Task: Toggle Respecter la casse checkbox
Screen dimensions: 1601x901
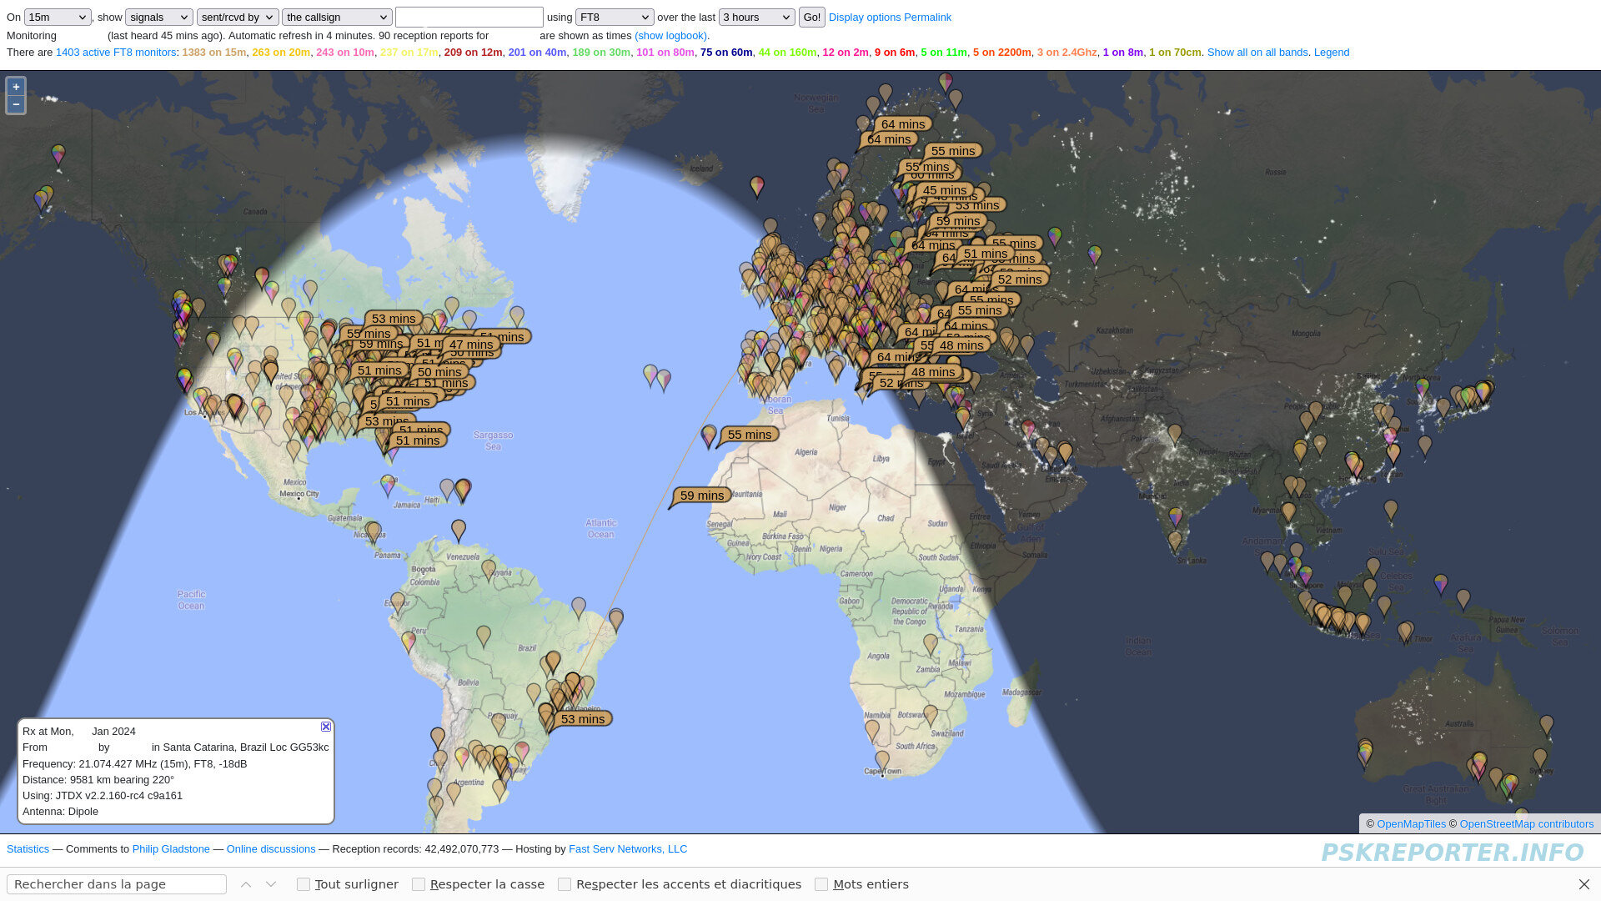Action: (419, 884)
